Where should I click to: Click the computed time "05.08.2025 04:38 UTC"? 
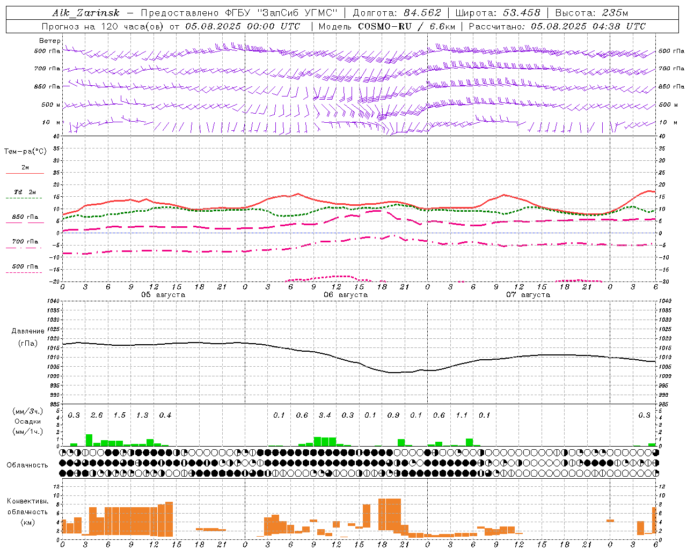[588, 26]
